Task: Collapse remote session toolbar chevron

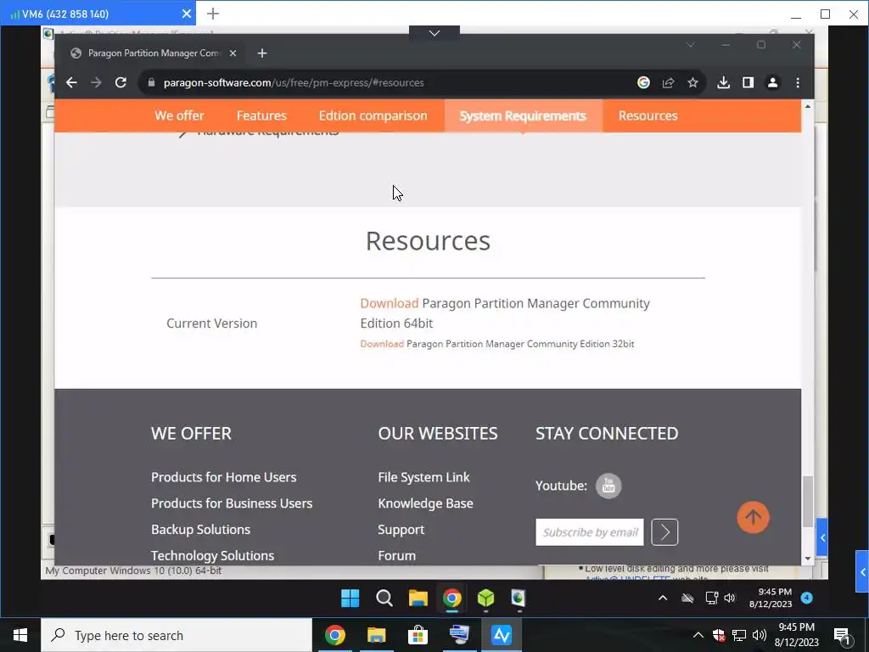Action: (434, 33)
